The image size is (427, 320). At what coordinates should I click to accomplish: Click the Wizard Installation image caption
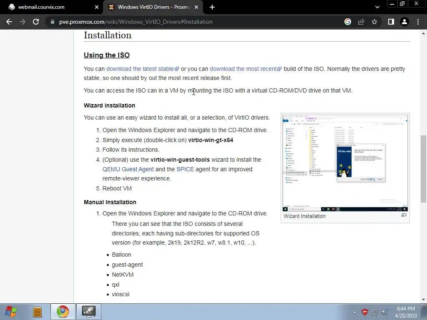304,216
